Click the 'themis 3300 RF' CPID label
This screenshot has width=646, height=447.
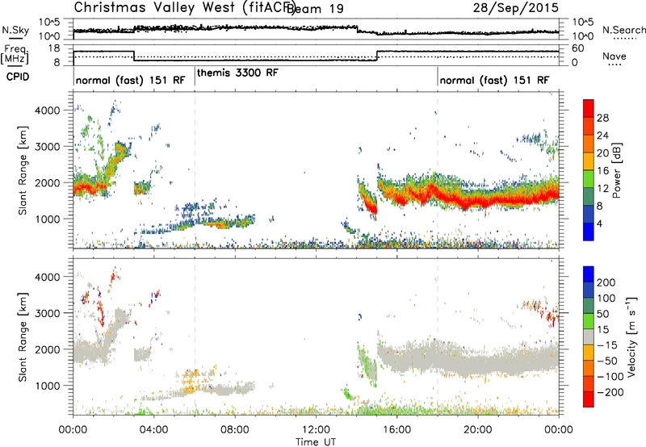237,73
